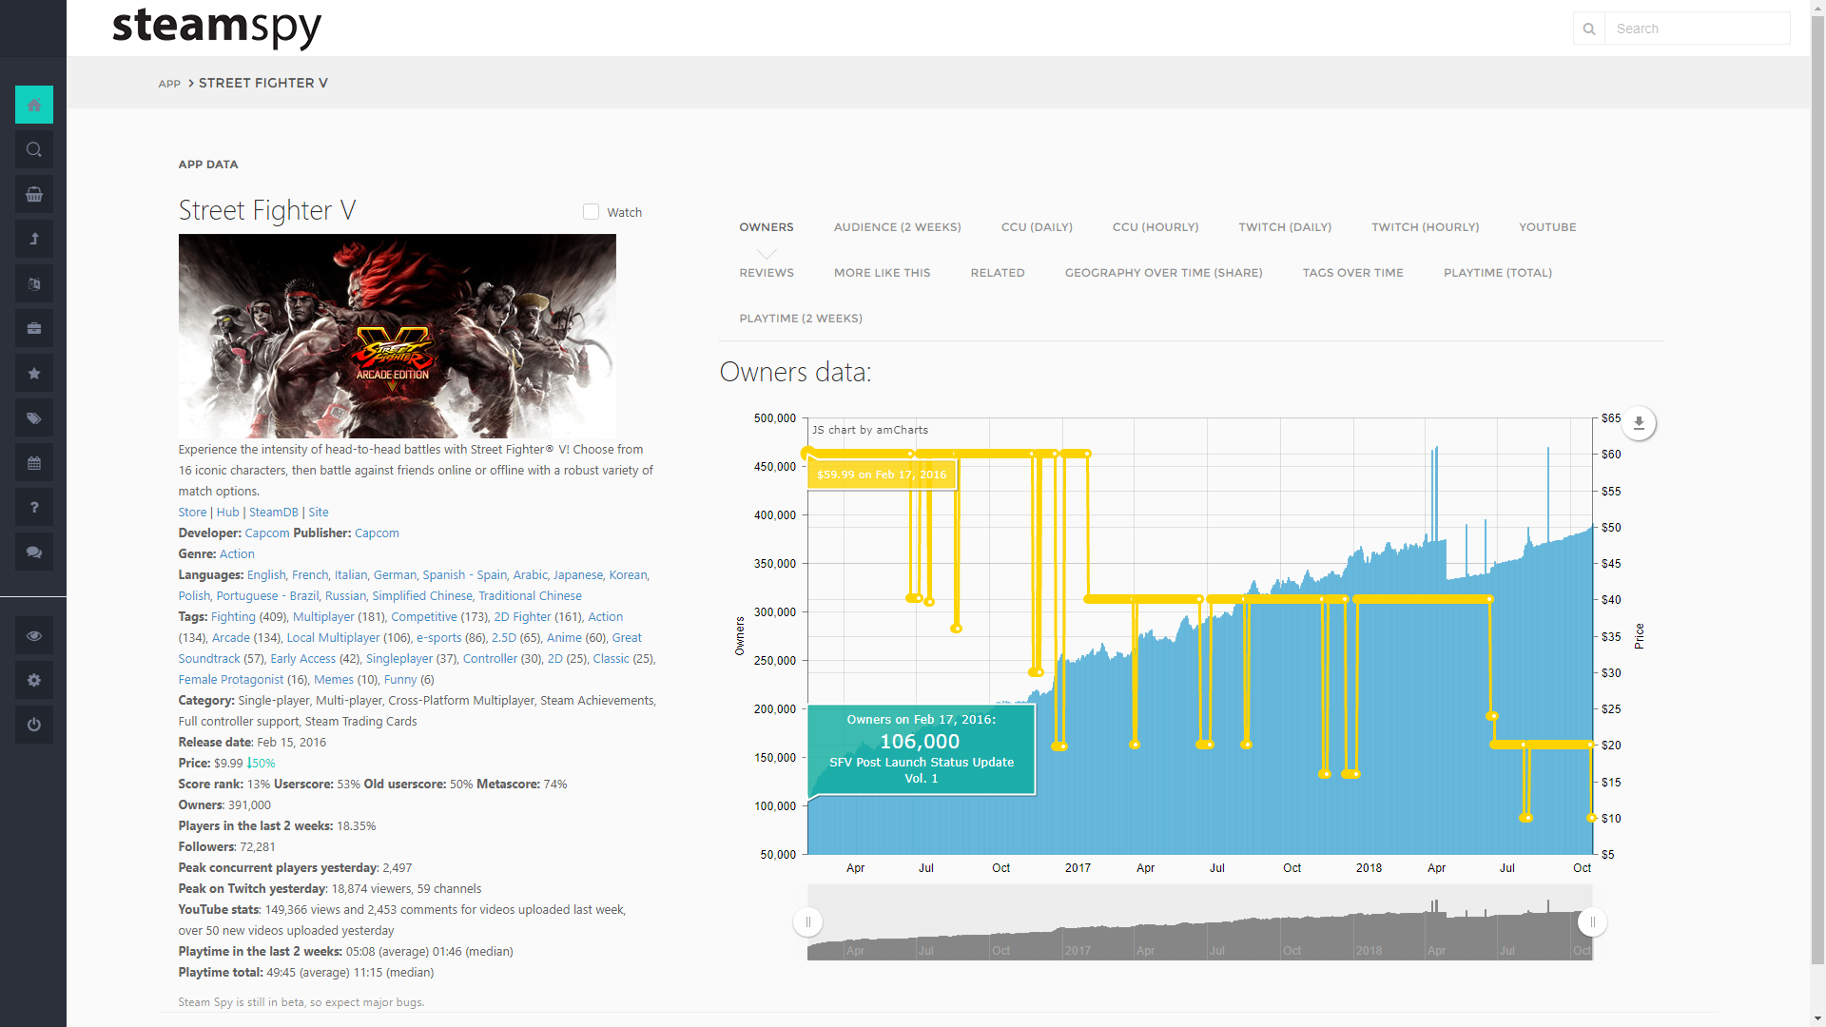Open the Related tab
Image resolution: width=1826 pixels, height=1027 pixels.
(998, 273)
